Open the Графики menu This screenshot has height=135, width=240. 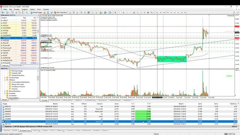[x=24, y=9]
